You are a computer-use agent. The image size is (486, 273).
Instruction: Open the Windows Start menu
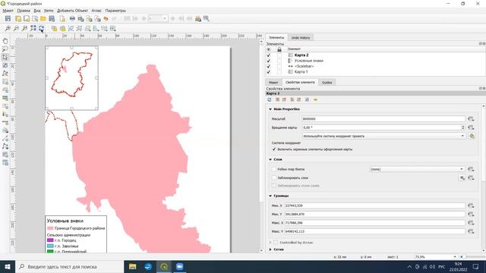click(x=8, y=266)
